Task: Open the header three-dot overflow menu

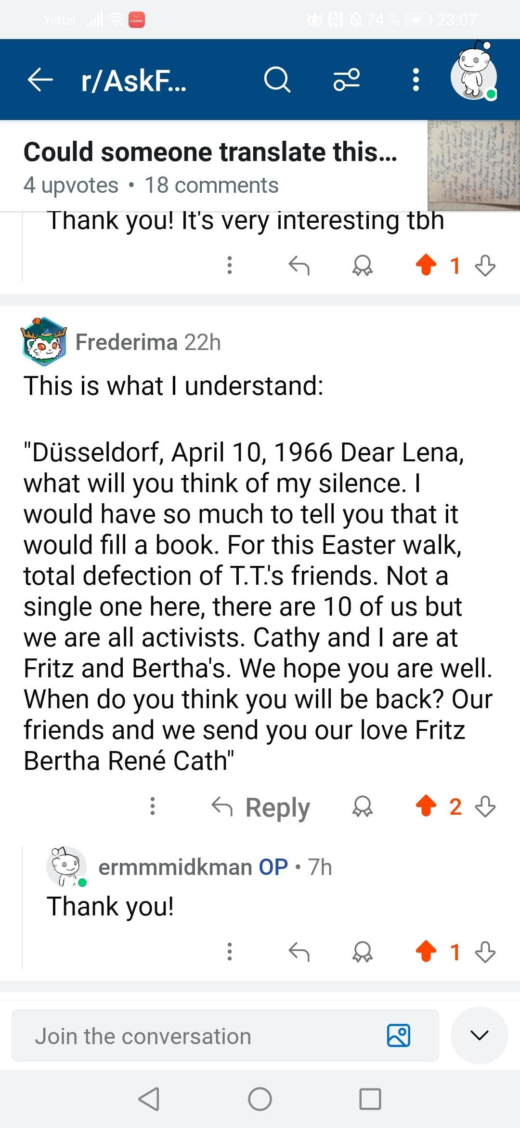Action: click(x=416, y=80)
